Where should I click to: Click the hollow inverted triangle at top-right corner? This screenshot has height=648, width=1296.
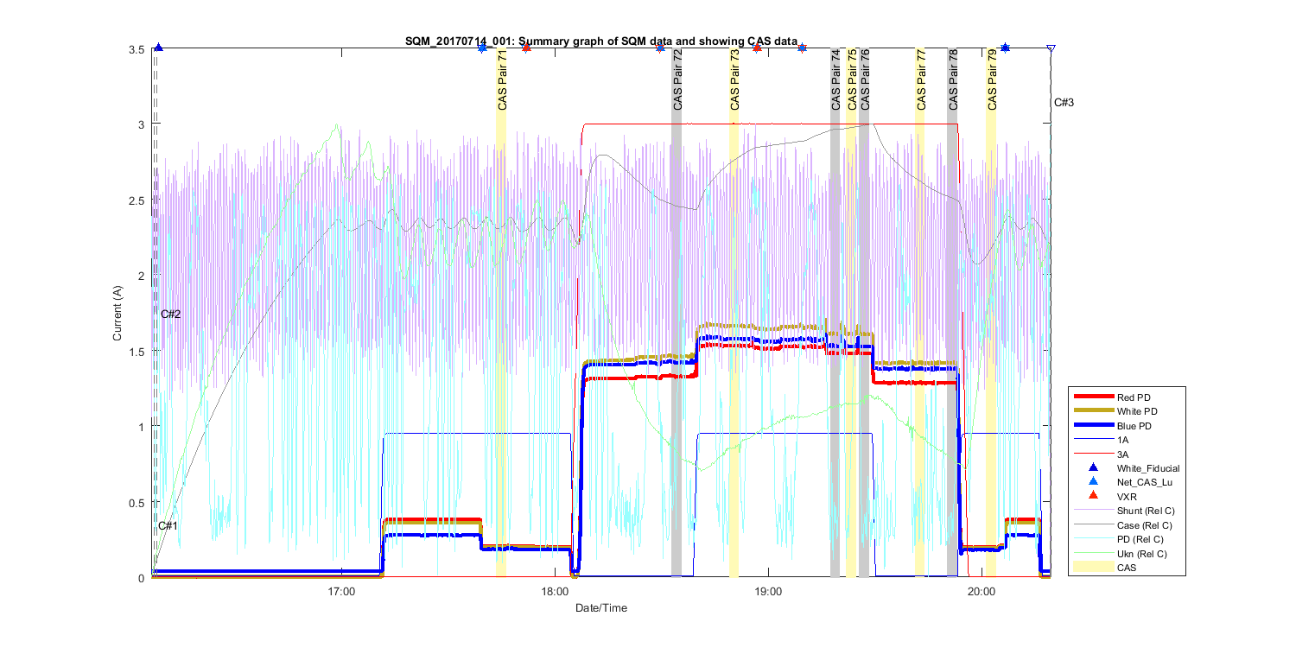click(1051, 49)
